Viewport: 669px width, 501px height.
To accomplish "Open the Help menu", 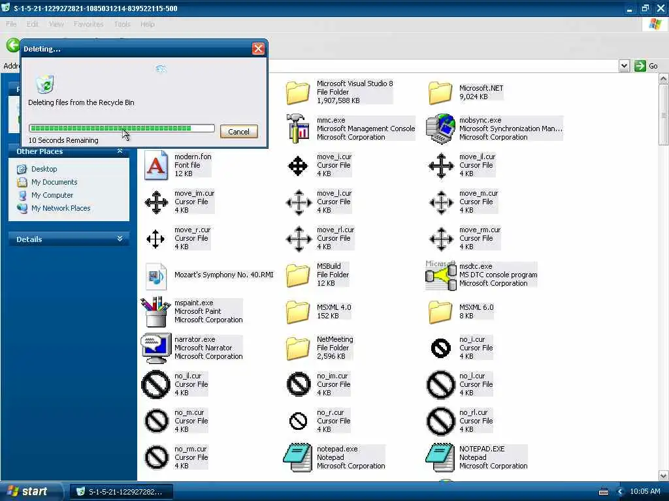I will point(148,24).
